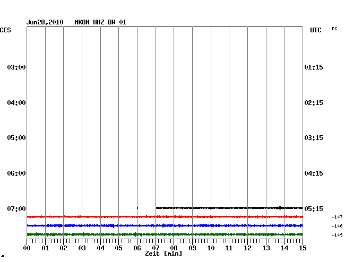Click minute tick label "05"
The height and width of the screenshot is (262, 345).
pyautogui.click(x=118, y=248)
